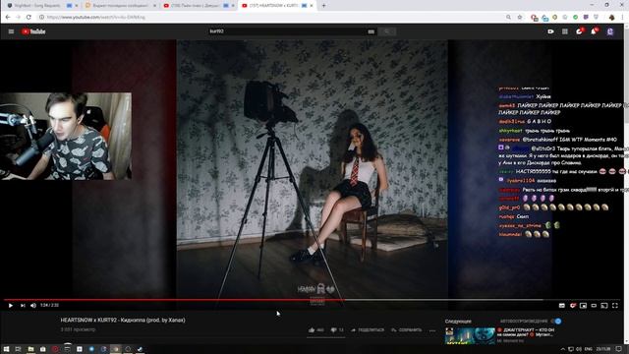Toggle the Автовоспроизведение autoplay switch
Image resolution: width=629 pixels, height=354 pixels.
(556, 322)
